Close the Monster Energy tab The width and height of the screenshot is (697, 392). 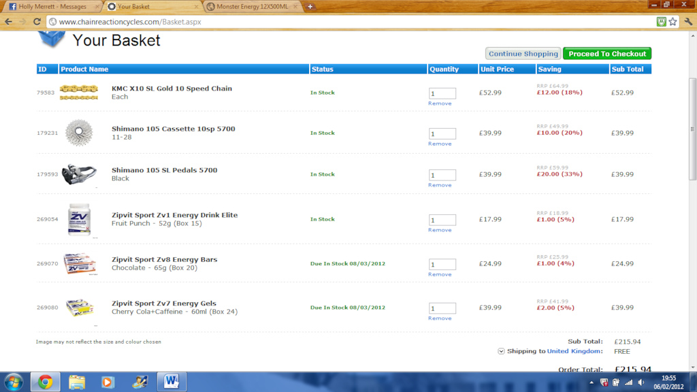point(295,7)
